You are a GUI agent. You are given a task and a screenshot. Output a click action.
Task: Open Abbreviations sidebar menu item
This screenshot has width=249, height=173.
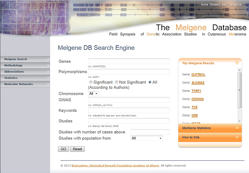click(25, 71)
